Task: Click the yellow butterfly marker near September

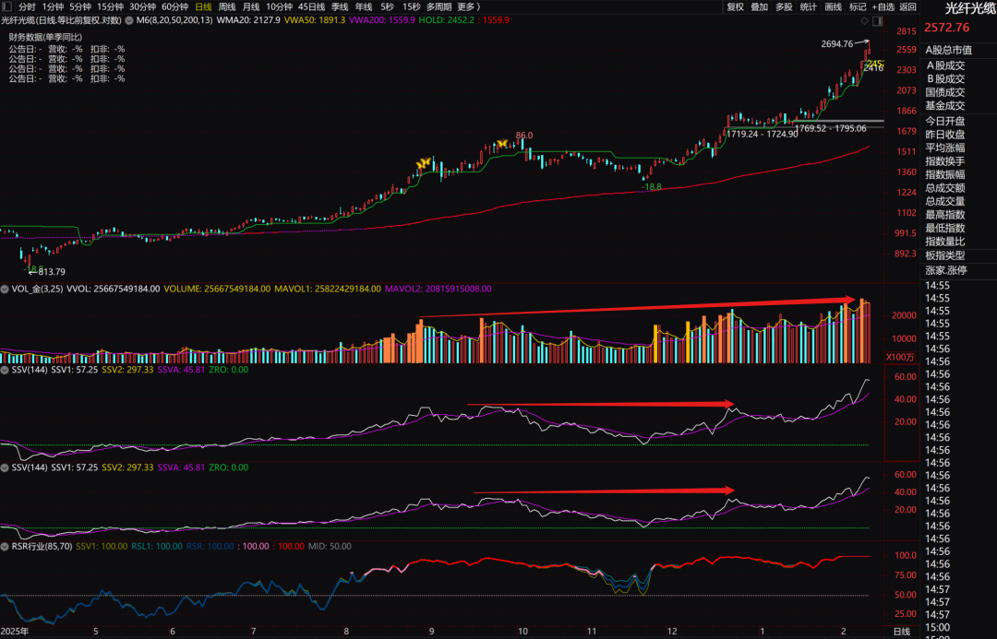Action: point(423,163)
